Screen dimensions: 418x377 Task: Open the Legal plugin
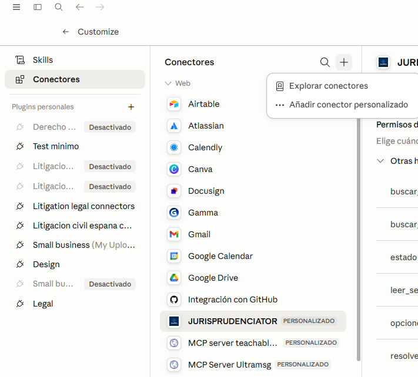[75, 304]
